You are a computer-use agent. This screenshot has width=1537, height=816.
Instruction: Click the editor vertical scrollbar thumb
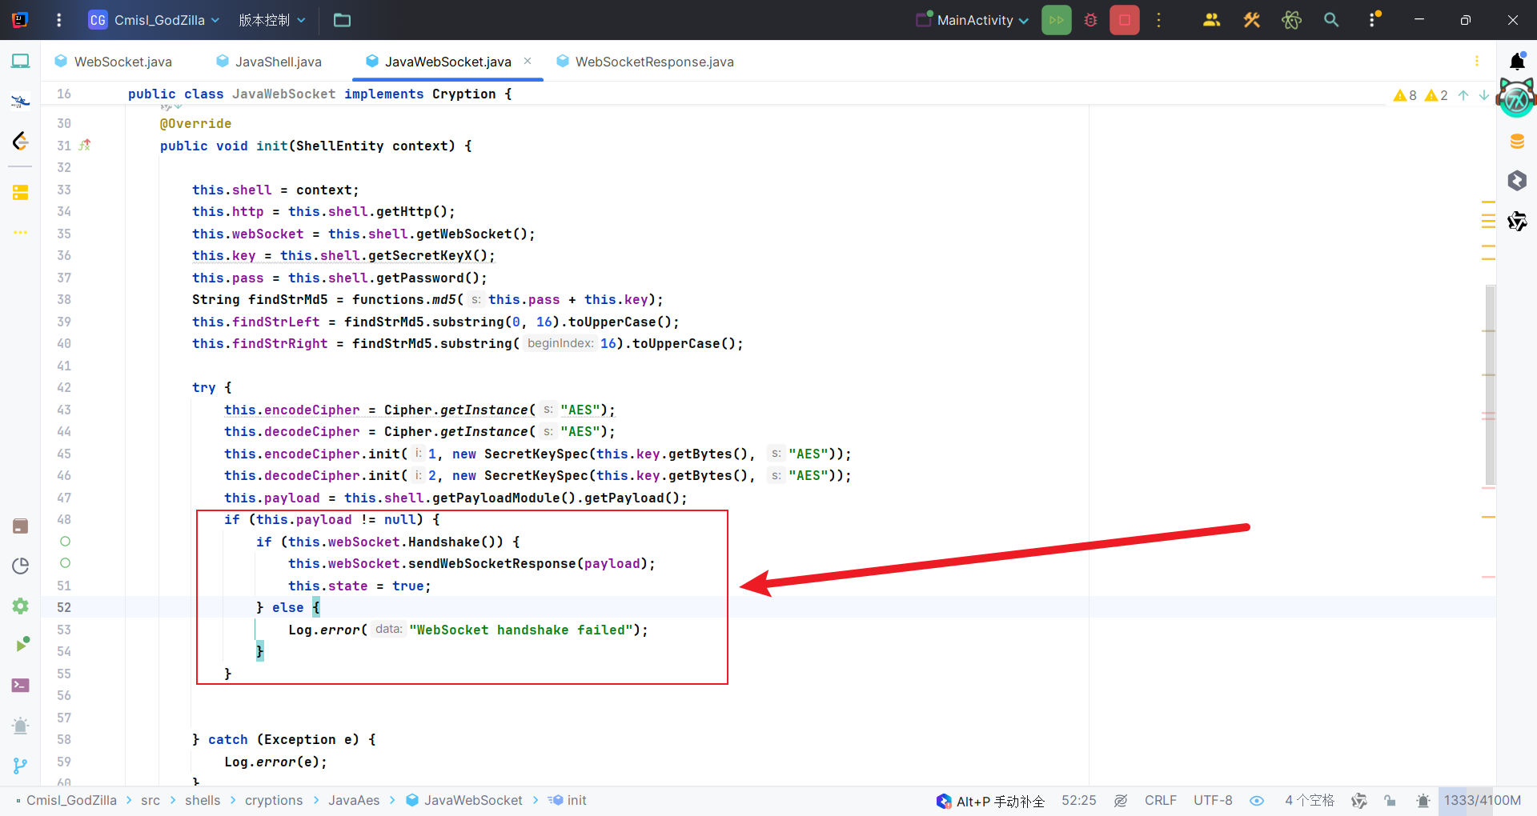pyautogui.click(x=1491, y=385)
